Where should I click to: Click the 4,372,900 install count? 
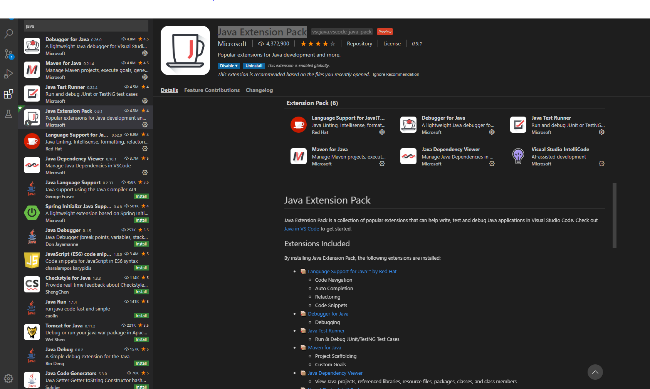tap(274, 43)
